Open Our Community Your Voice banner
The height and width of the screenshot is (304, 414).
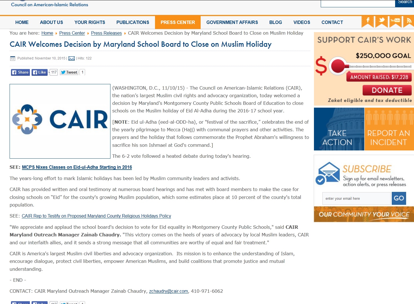click(364, 214)
